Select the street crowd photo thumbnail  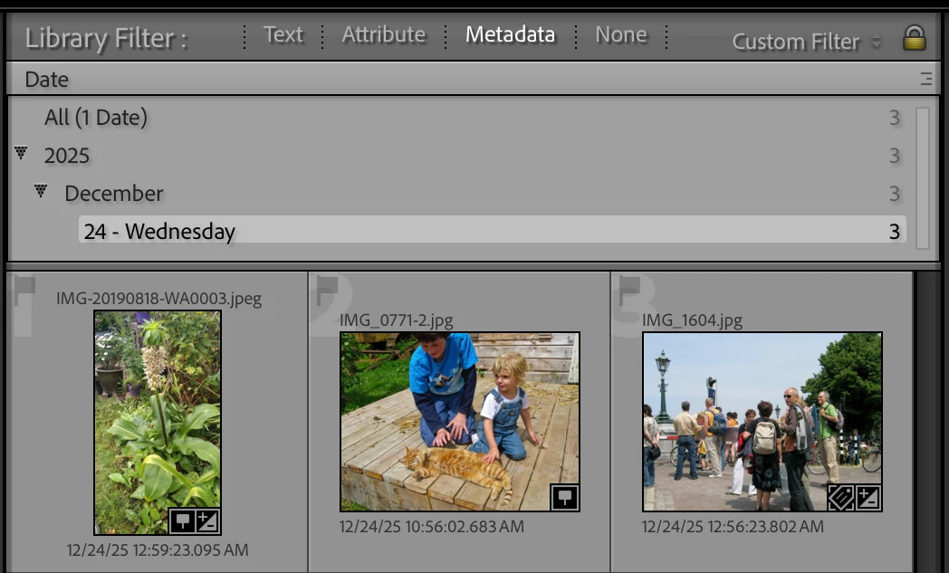pyautogui.click(x=762, y=422)
